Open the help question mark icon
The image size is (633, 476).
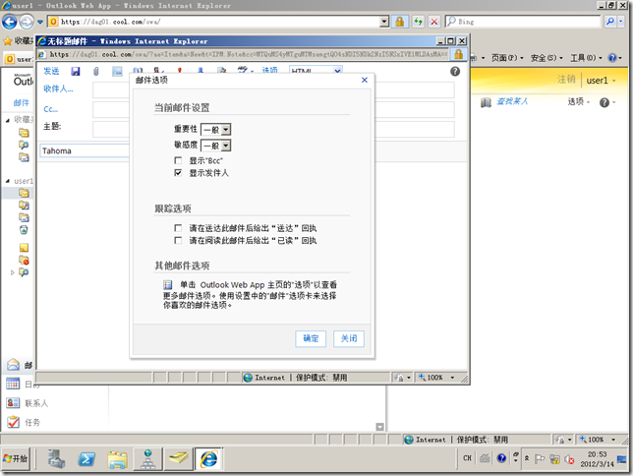(455, 71)
